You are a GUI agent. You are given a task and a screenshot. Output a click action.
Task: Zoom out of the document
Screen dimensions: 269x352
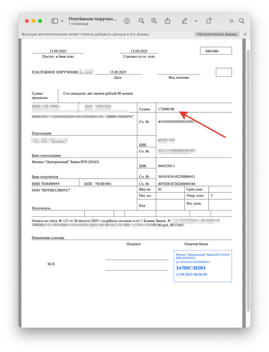(142, 21)
